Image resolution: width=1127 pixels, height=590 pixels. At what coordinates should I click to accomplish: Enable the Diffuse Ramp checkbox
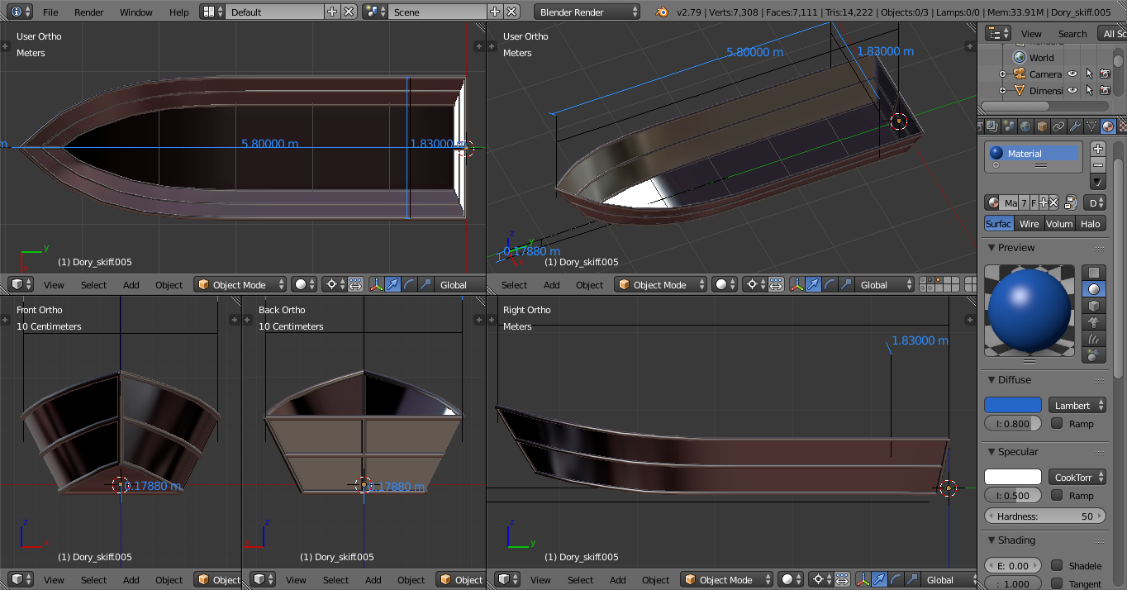coord(1057,423)
